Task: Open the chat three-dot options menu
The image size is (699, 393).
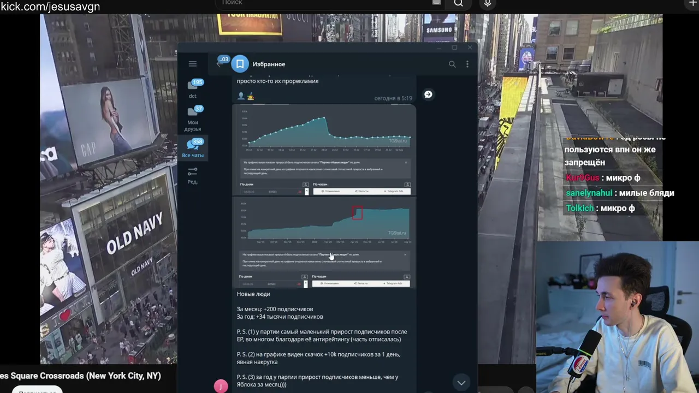Action: (467, 64)
